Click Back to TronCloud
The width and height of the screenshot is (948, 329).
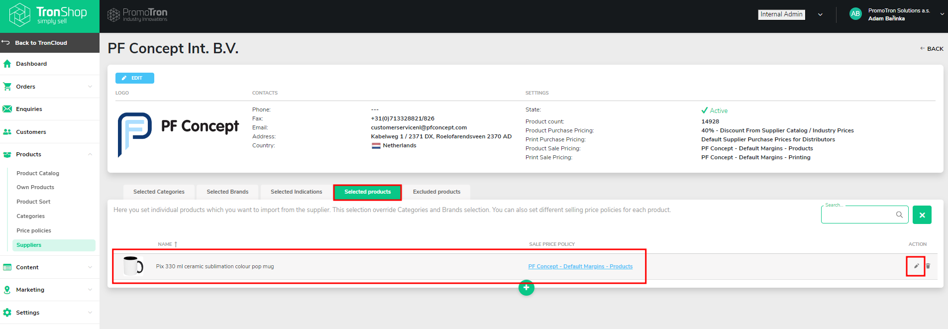click(50, 43)
